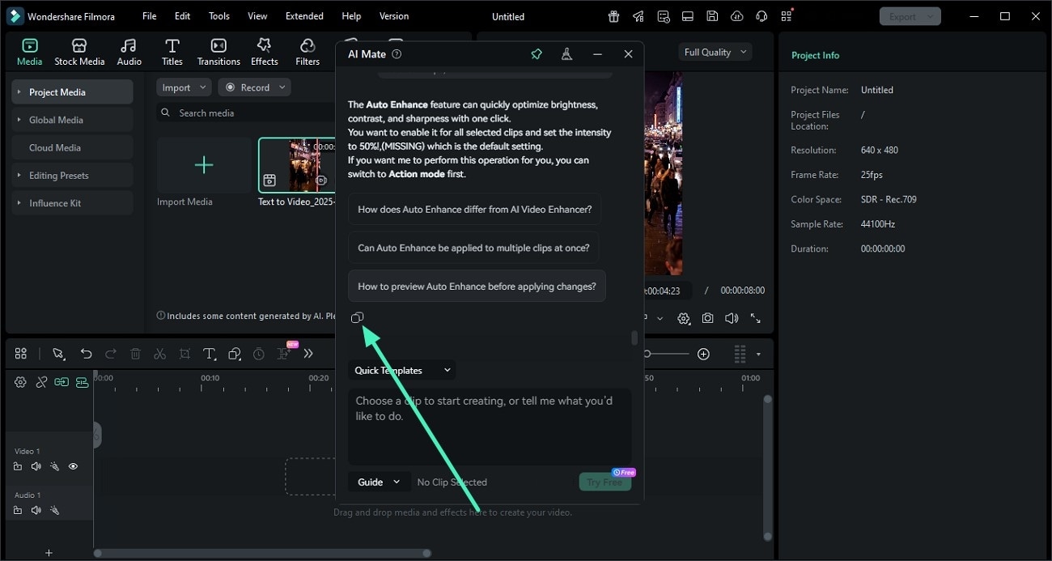This screenshot has height=561, width=1052.
Task: Open the File menu
Action: (x=150, y=16)
